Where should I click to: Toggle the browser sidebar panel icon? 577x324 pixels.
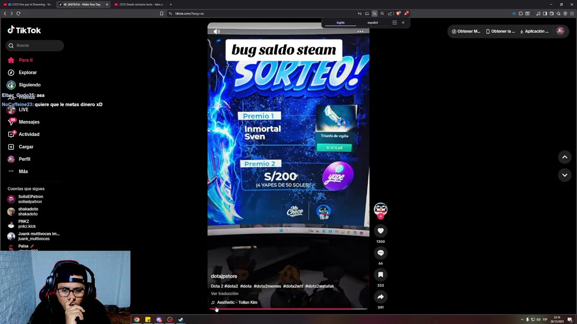point(545,13)
